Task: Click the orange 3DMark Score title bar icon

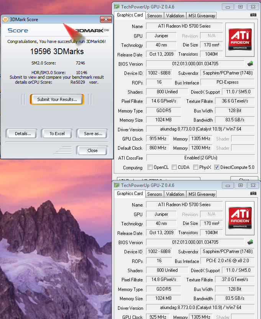Action: tap(5, 19)
